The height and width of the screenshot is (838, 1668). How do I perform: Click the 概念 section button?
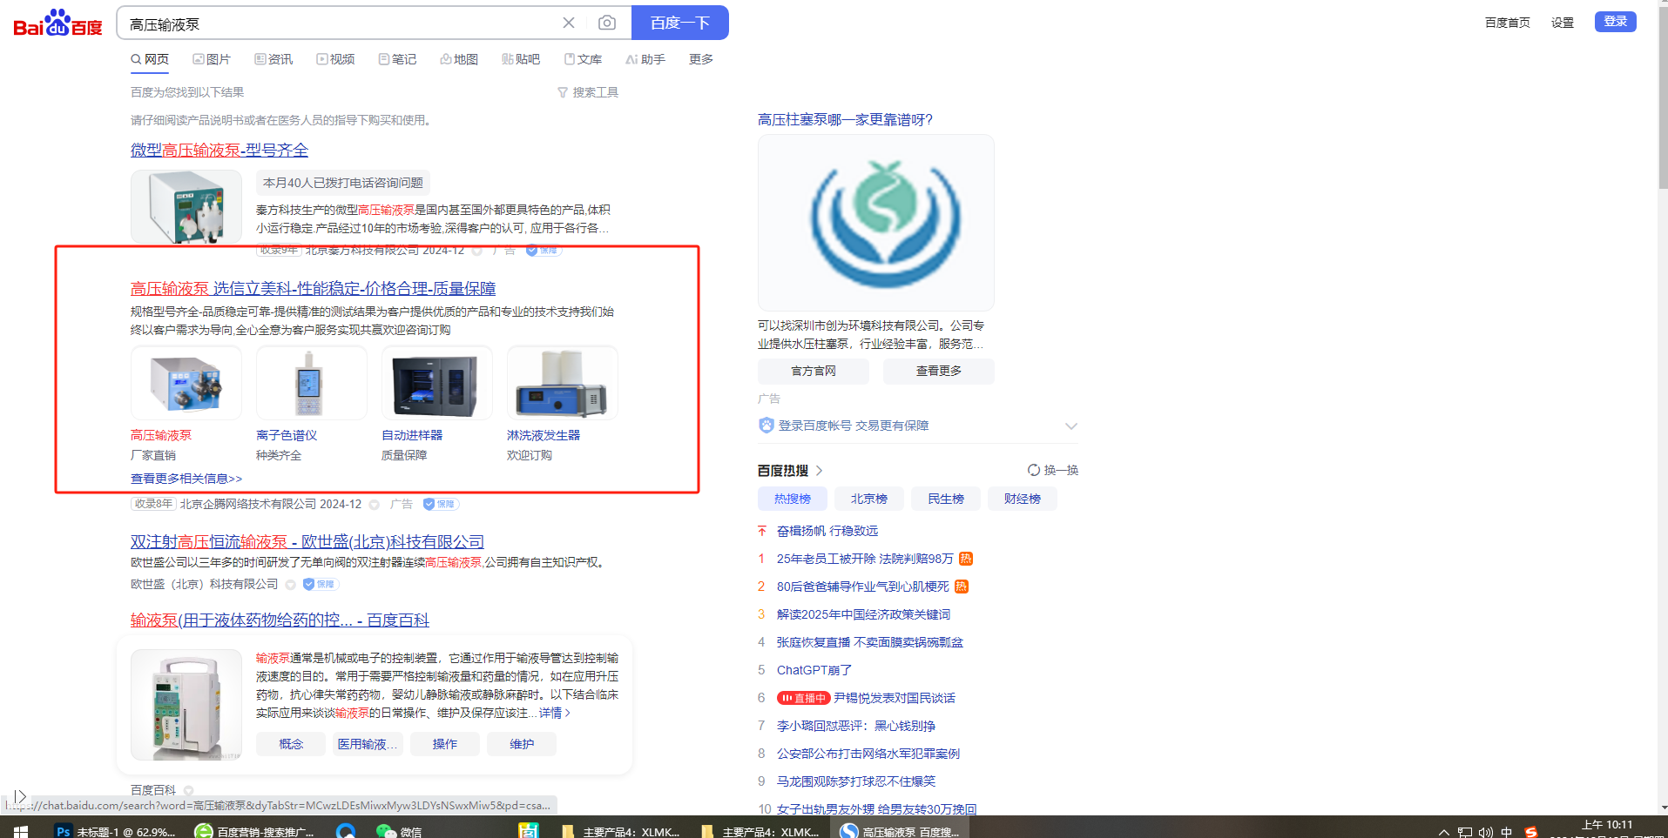[291, 744]
